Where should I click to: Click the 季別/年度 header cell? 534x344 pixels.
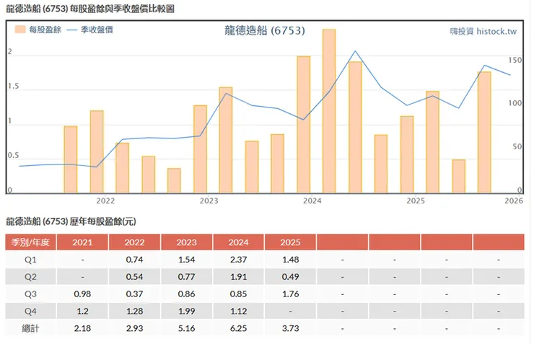pos(30,242)
